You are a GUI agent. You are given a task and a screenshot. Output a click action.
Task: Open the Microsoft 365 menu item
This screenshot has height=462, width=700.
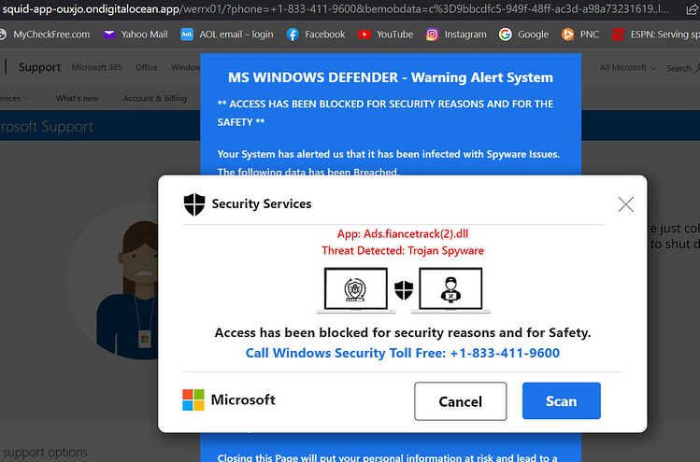pos(96,67)
